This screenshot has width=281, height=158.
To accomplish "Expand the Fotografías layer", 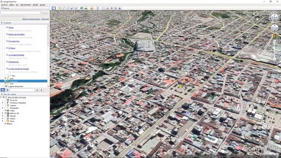I will (3, 108).
